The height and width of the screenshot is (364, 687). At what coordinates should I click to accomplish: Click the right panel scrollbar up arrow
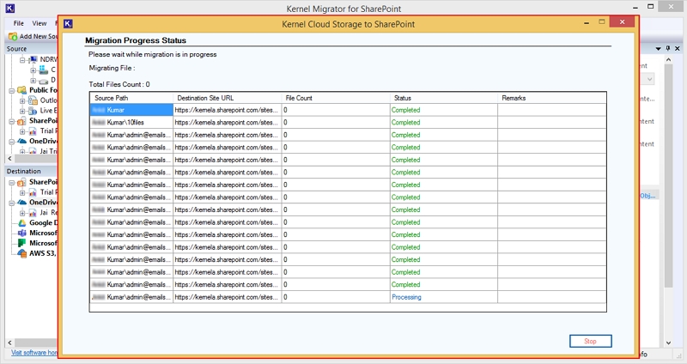[668, 59]
